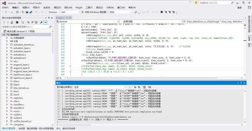This screenshot has height=131, width=252.
Task: Open the Release configuration dropdown
Action: tap(54, 12)
